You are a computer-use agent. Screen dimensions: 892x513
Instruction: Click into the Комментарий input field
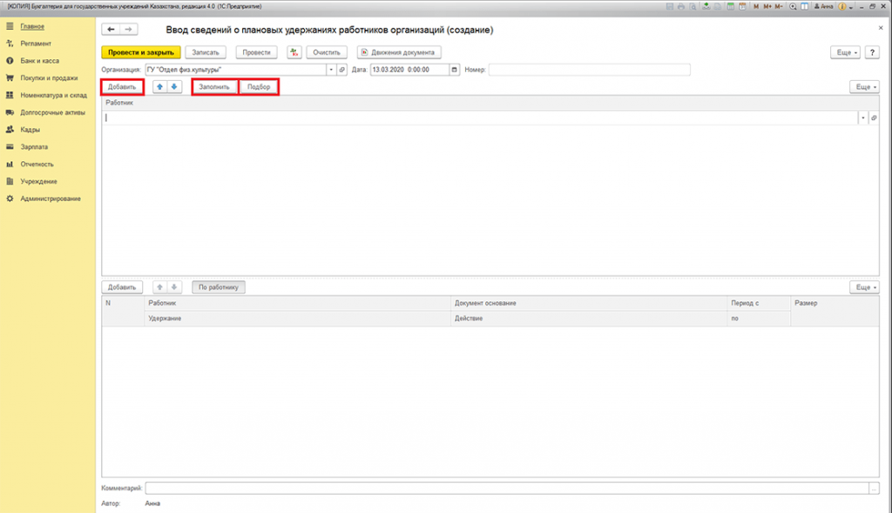tap(505, 489)
